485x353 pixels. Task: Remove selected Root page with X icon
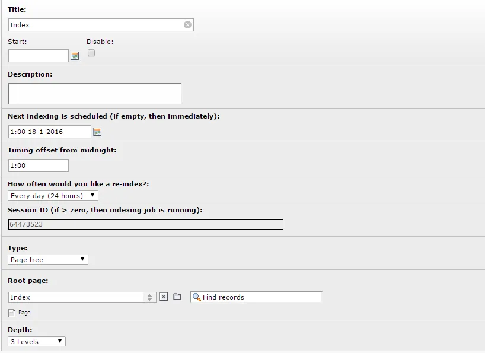(164, 297)
